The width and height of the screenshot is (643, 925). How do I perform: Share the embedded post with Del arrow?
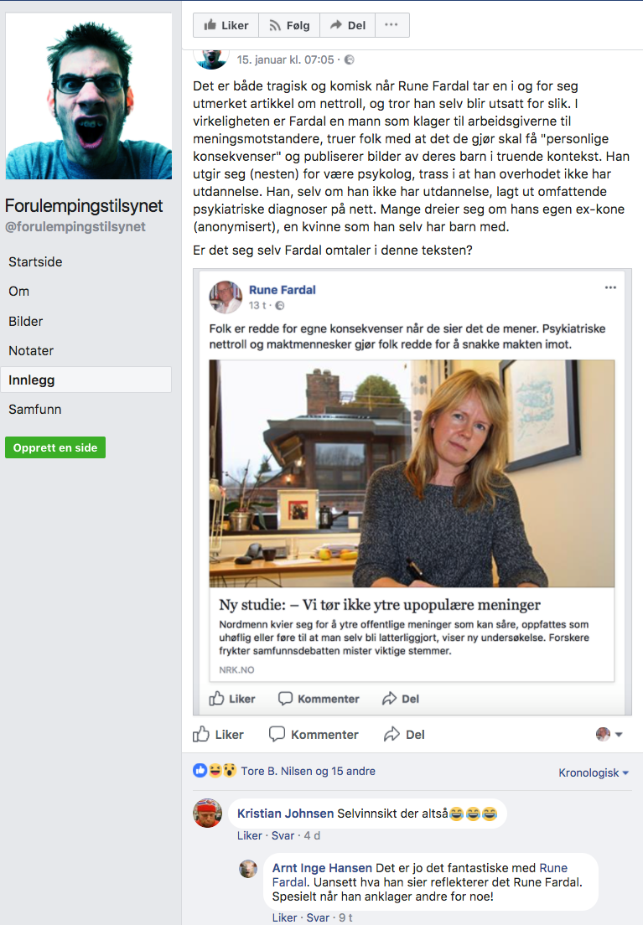tap(401, 699)
